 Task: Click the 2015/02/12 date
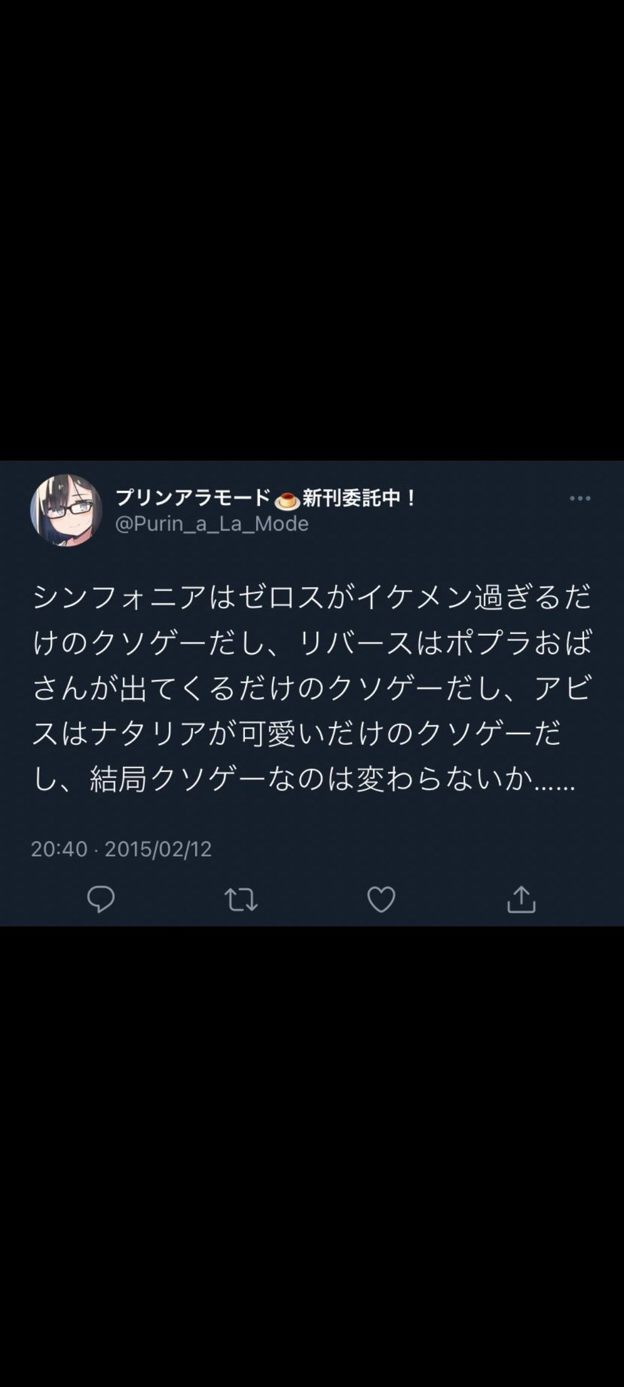[x=158, y=849]
